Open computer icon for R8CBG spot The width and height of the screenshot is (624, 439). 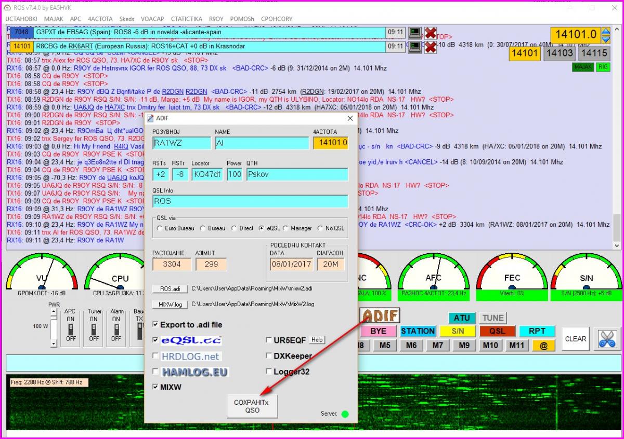tap(414, 47)
